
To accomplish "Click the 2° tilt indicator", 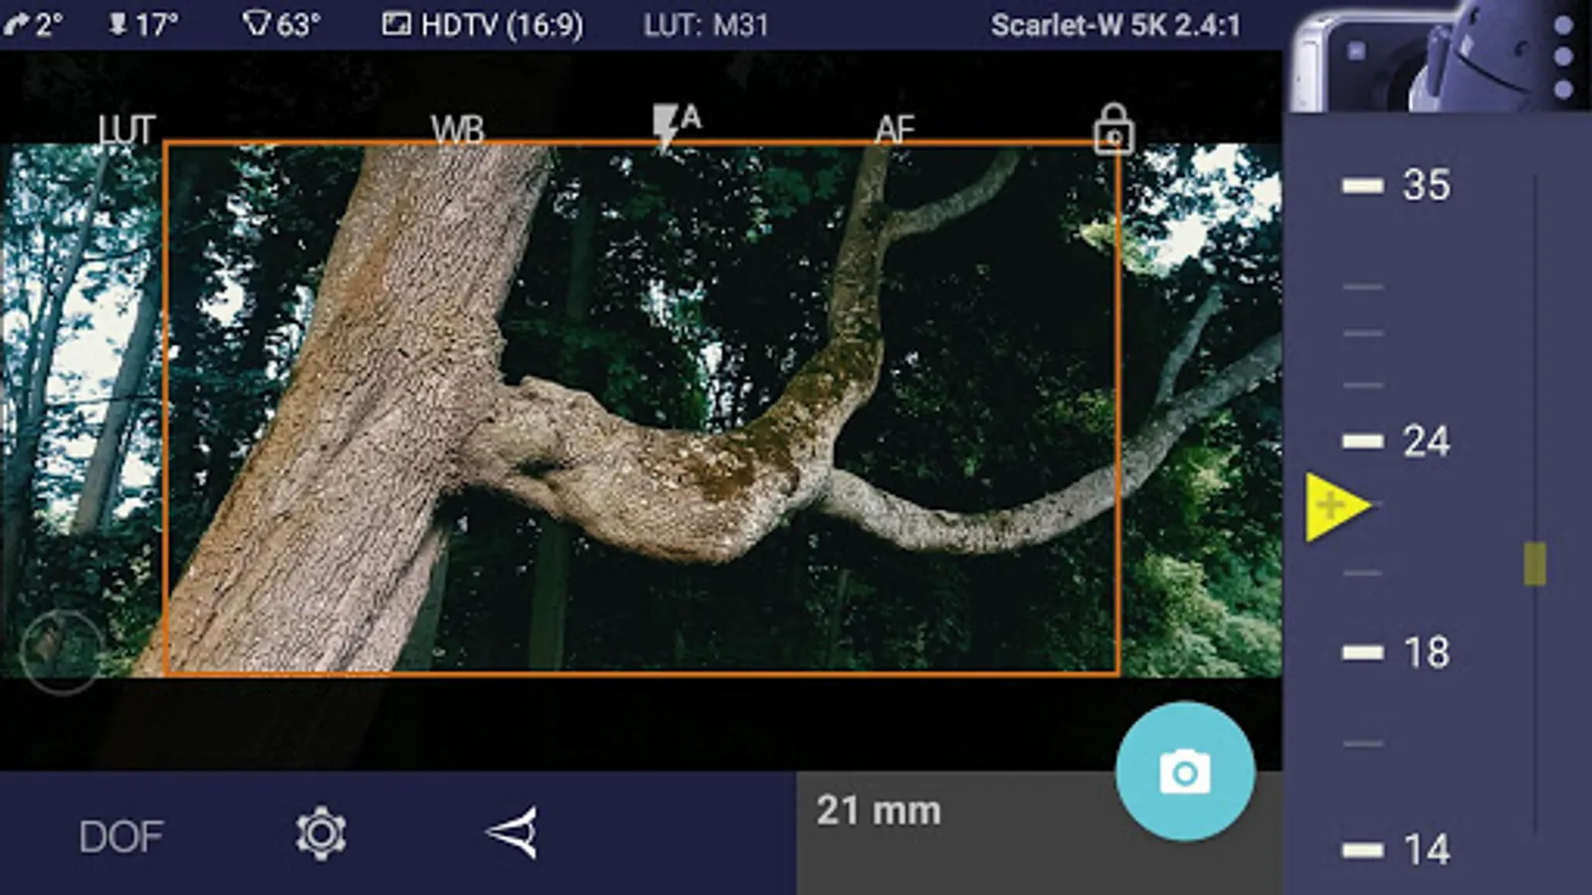I will 33,24.
